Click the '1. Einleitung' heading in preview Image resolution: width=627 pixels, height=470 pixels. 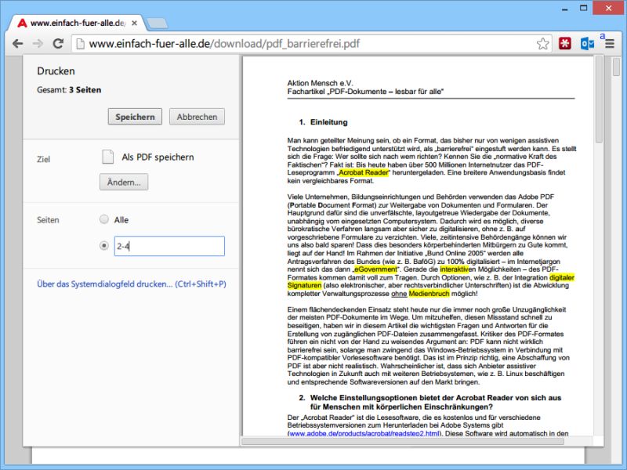pyautogui.click(x=323, y=122)
